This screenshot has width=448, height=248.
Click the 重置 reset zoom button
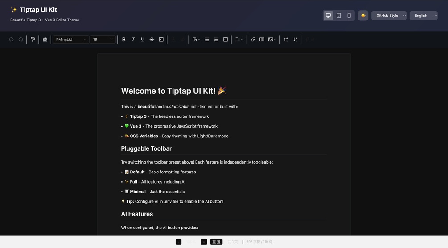pos(216,242)
